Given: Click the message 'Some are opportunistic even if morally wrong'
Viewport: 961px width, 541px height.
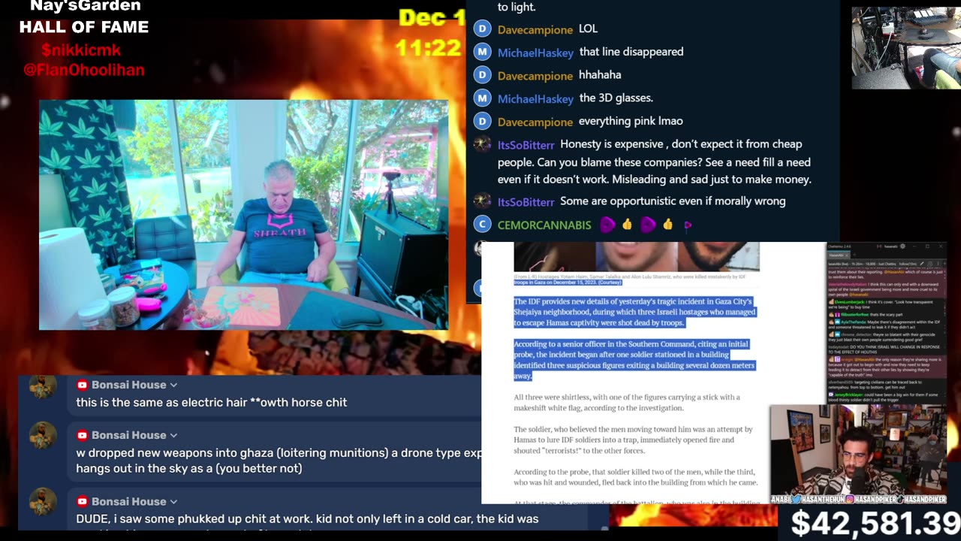Looking at the screenshot, I should coord(673,201).
